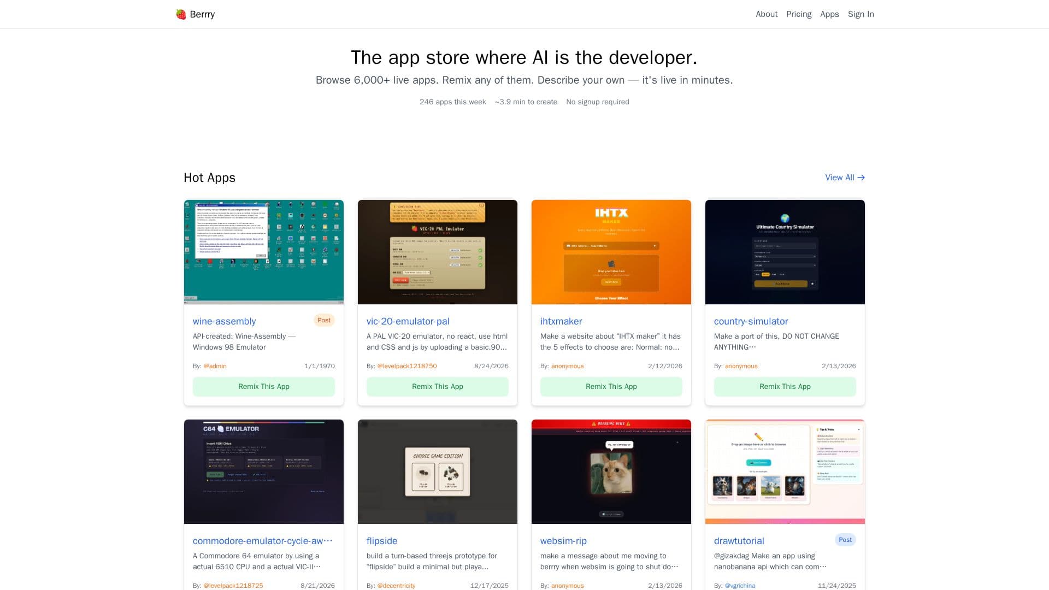The image size is (1049, 590).
Task: Click date 8/24/2026 on vic-20 card
Action: click(x=491, y=366)
